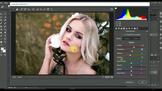This screenshot has height=91, width=162.
Task: Select the Transform tool in Camera Raw
Action: click(33, 9)
